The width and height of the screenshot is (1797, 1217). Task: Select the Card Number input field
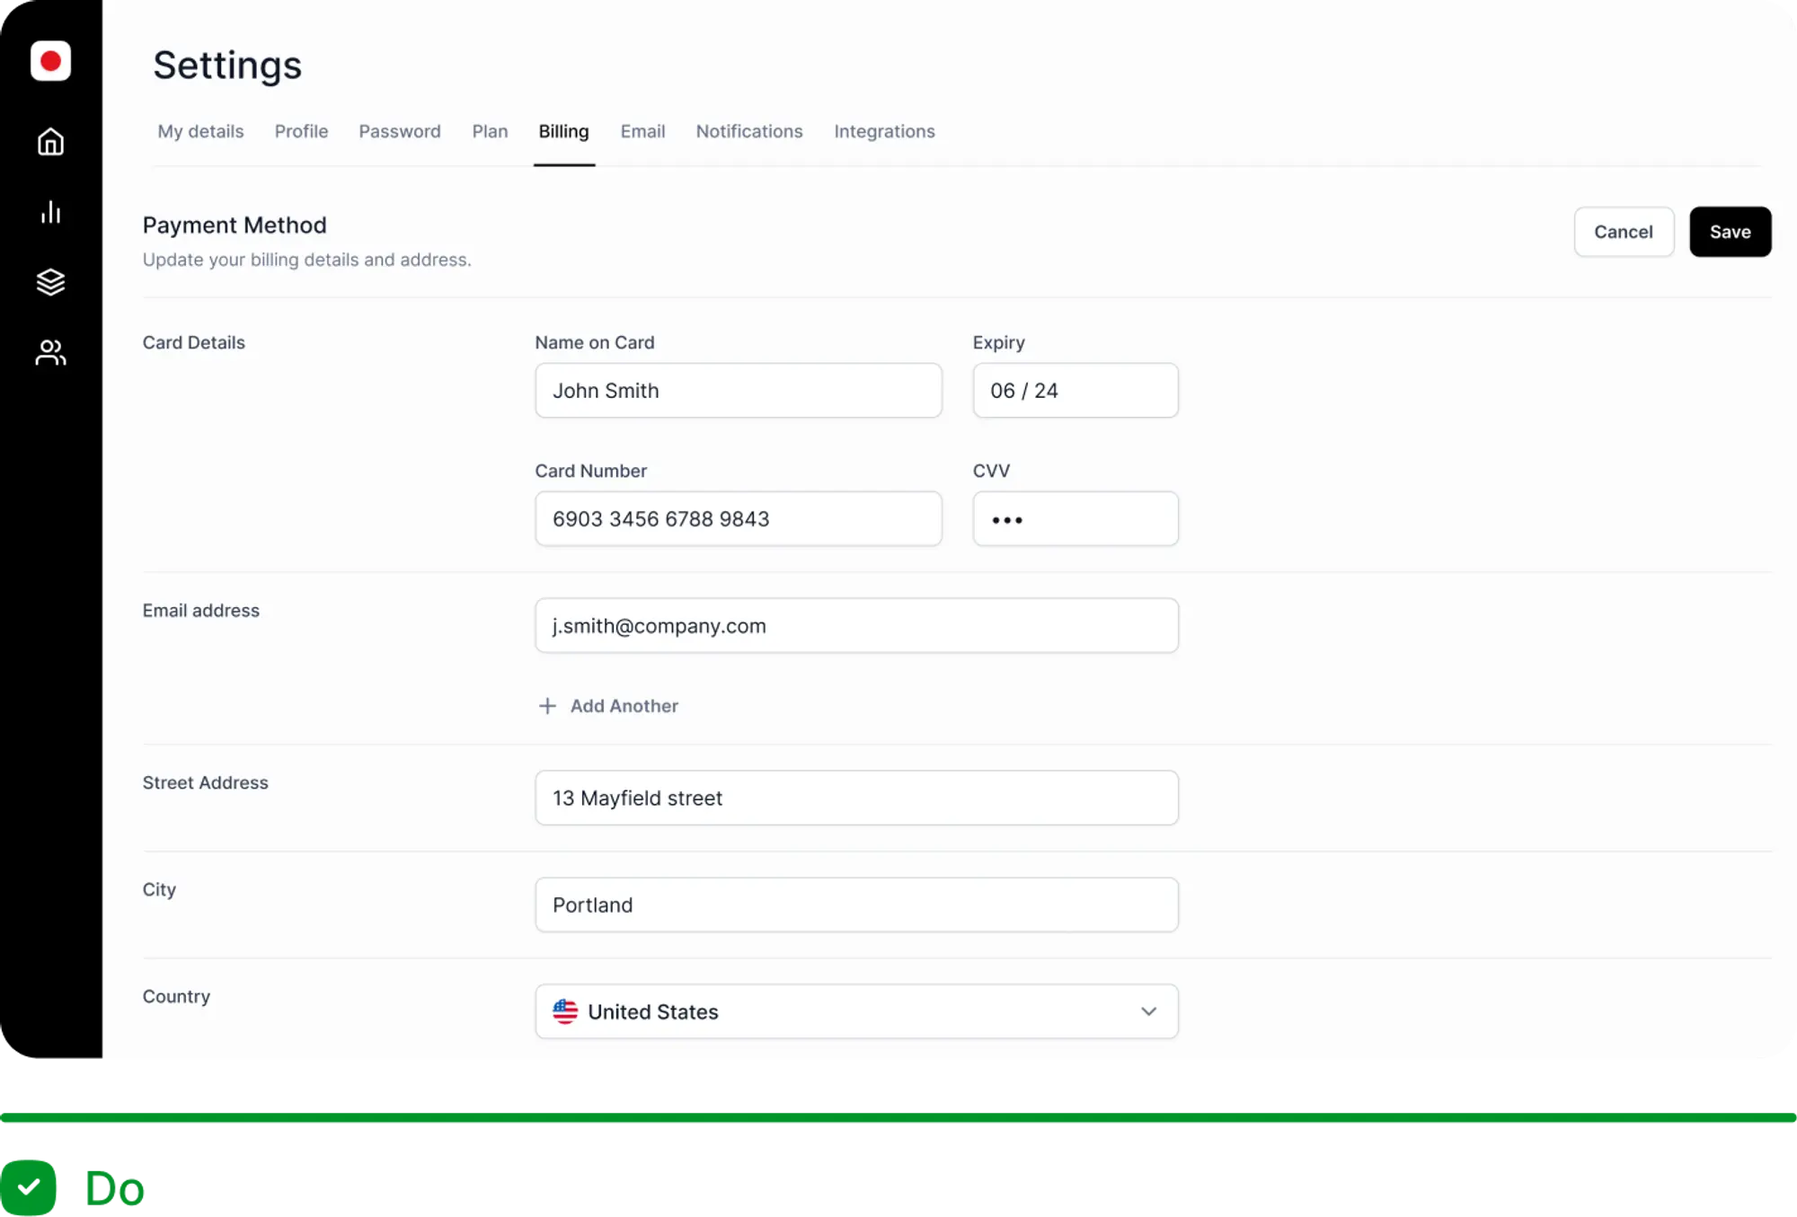pyautogui.click(x=738, y=518)
